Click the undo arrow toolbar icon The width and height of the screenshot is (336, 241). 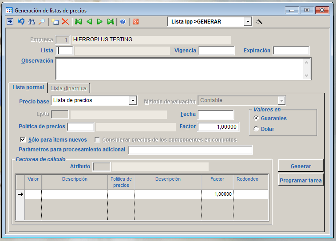coord(21,21)
